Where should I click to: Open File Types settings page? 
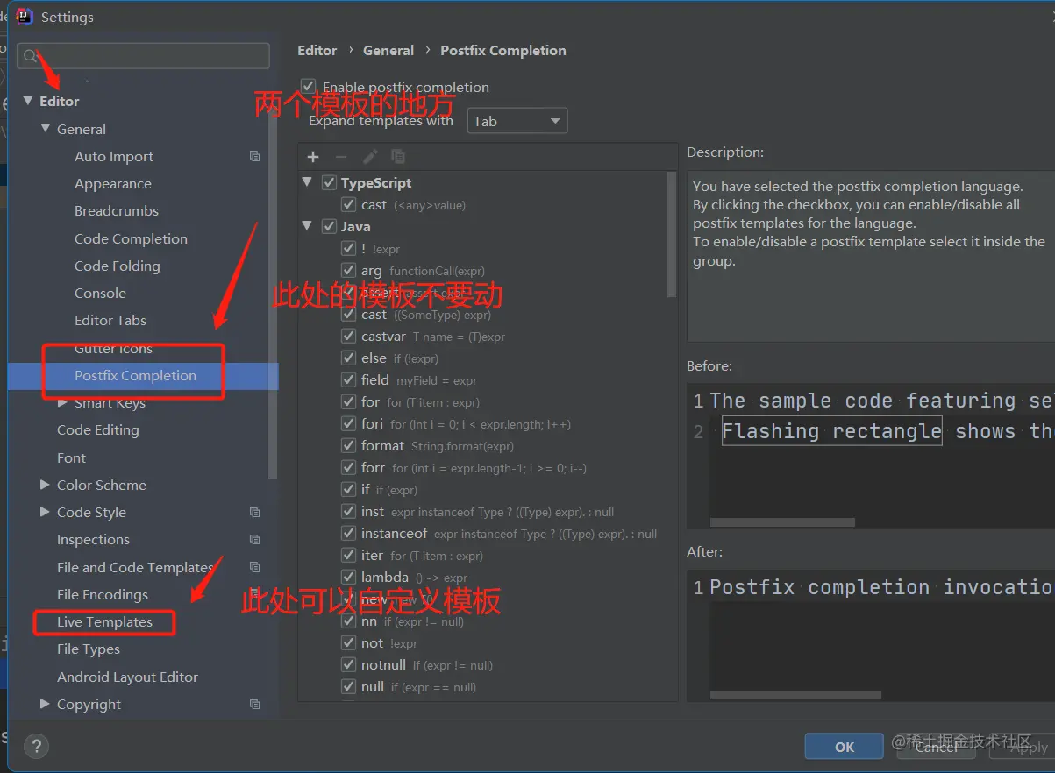click(89, 649)
